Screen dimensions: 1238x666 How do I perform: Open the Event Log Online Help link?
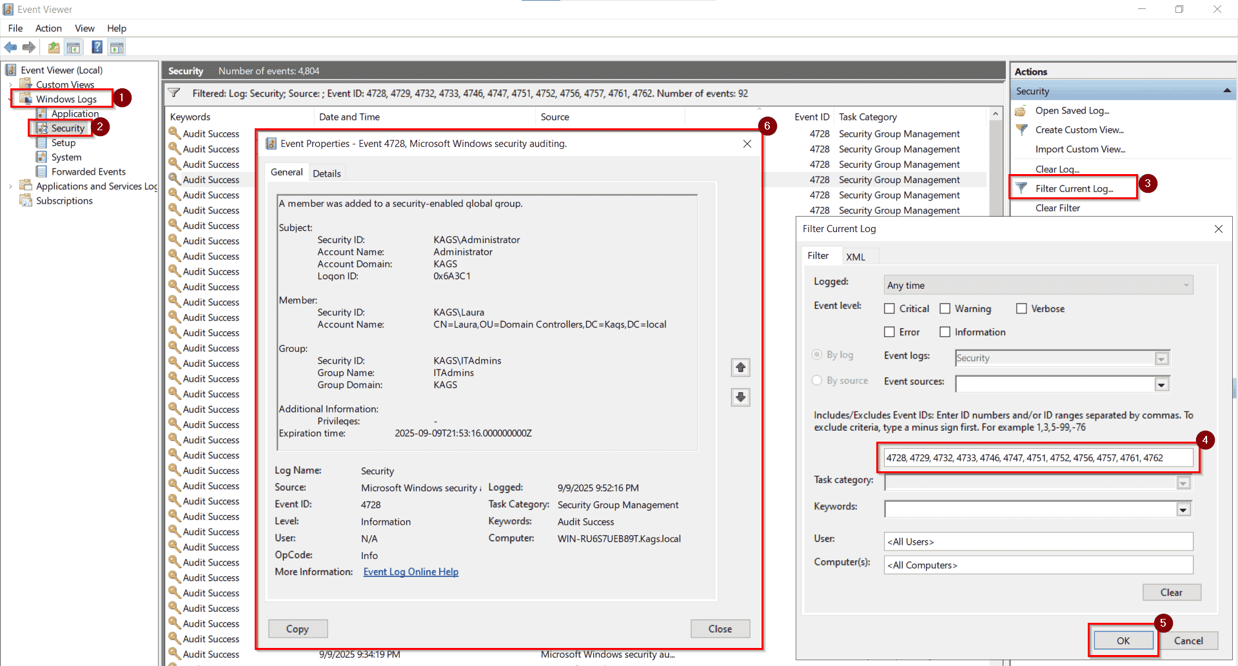411,571
